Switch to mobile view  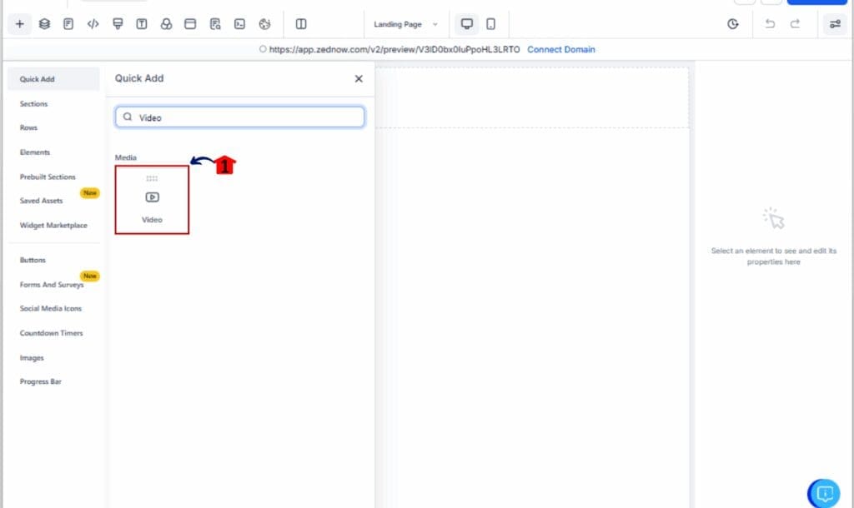pos(490,24)
